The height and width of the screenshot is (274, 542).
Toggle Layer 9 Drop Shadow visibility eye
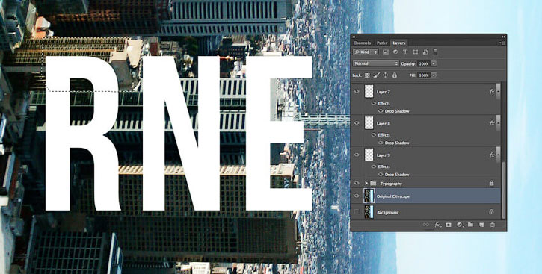381,174
